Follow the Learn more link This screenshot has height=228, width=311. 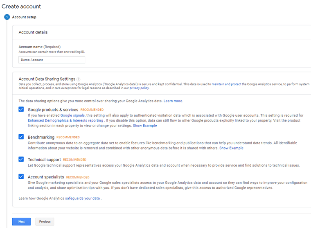coord(173,101)
